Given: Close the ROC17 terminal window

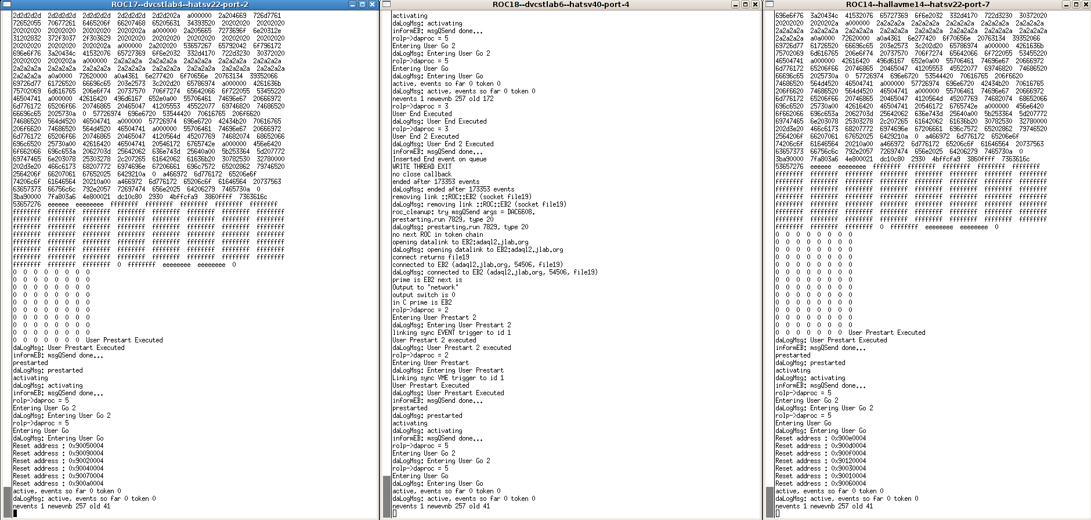Looking at the screenshot, I should click(x=372, y=4).
